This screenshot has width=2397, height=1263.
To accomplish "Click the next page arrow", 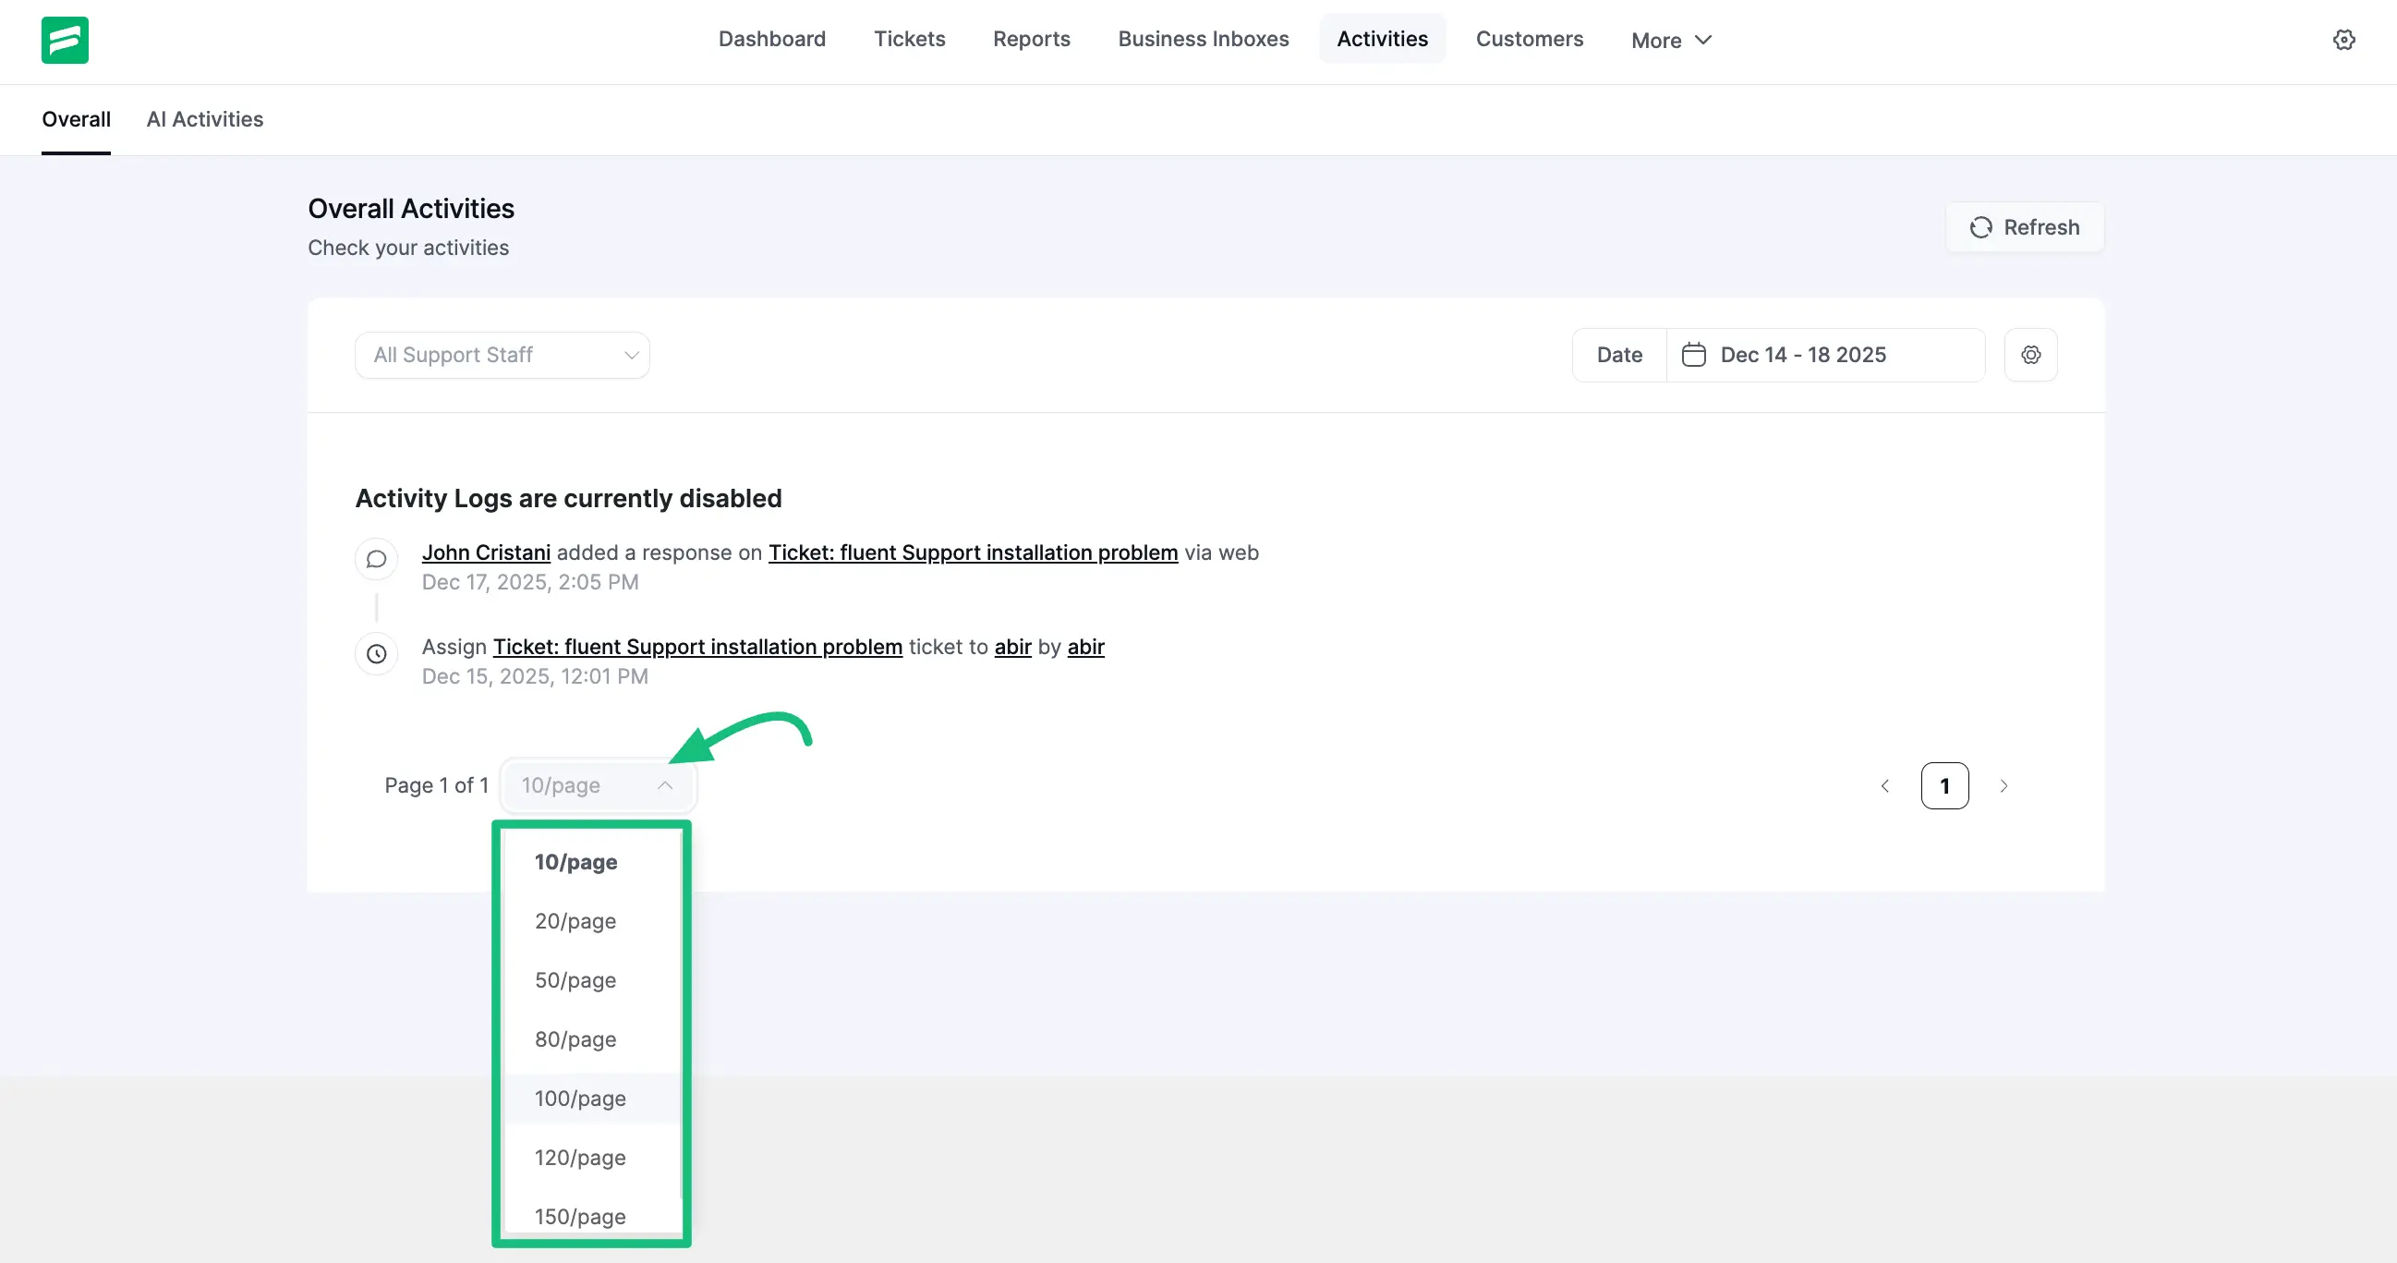I will point(2004,785).
